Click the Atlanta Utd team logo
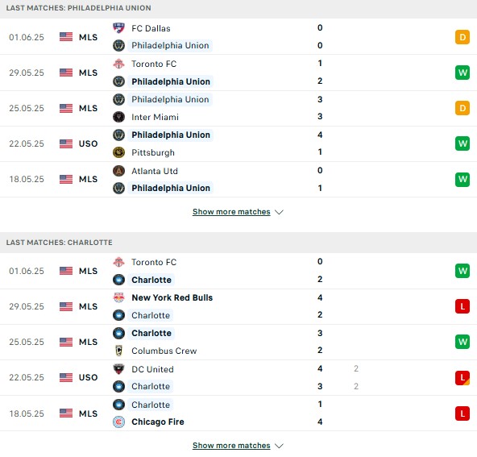 118,171
